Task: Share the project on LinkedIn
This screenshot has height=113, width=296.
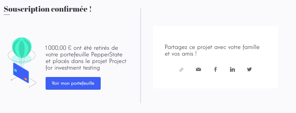Action: click(x=232, y=69)
